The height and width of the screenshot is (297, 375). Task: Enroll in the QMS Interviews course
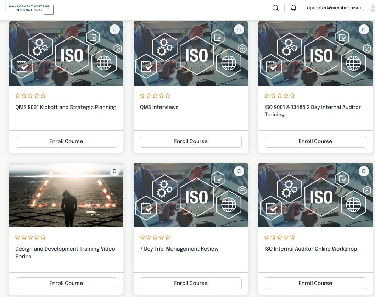(x=191, y=141)
